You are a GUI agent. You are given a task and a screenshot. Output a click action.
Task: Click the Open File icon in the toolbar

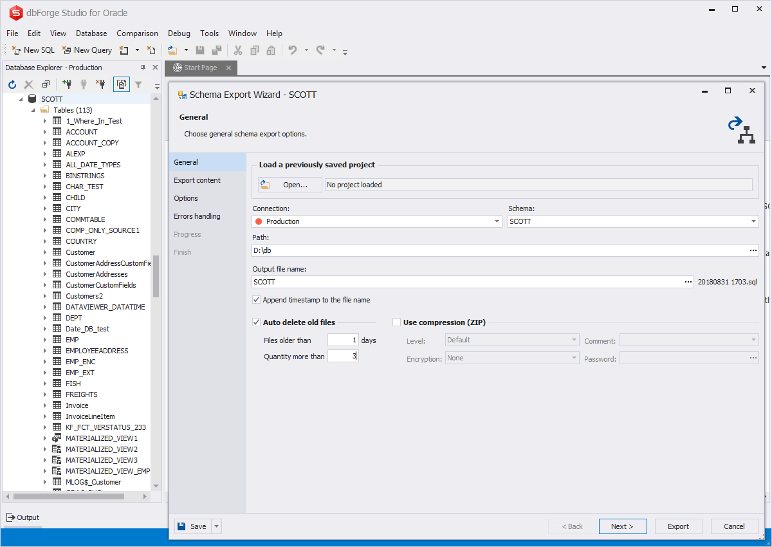(x=172, y=50)
